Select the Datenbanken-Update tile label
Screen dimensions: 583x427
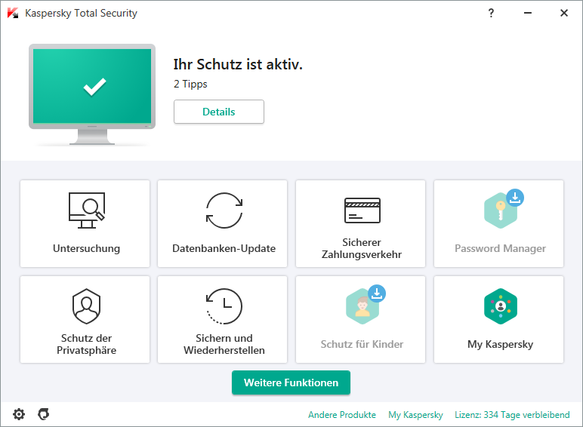tap(224, 248)
